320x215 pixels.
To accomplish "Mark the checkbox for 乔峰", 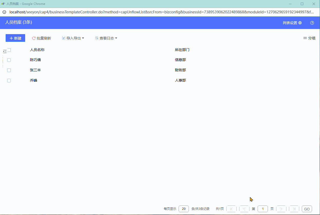I will 9,81.
